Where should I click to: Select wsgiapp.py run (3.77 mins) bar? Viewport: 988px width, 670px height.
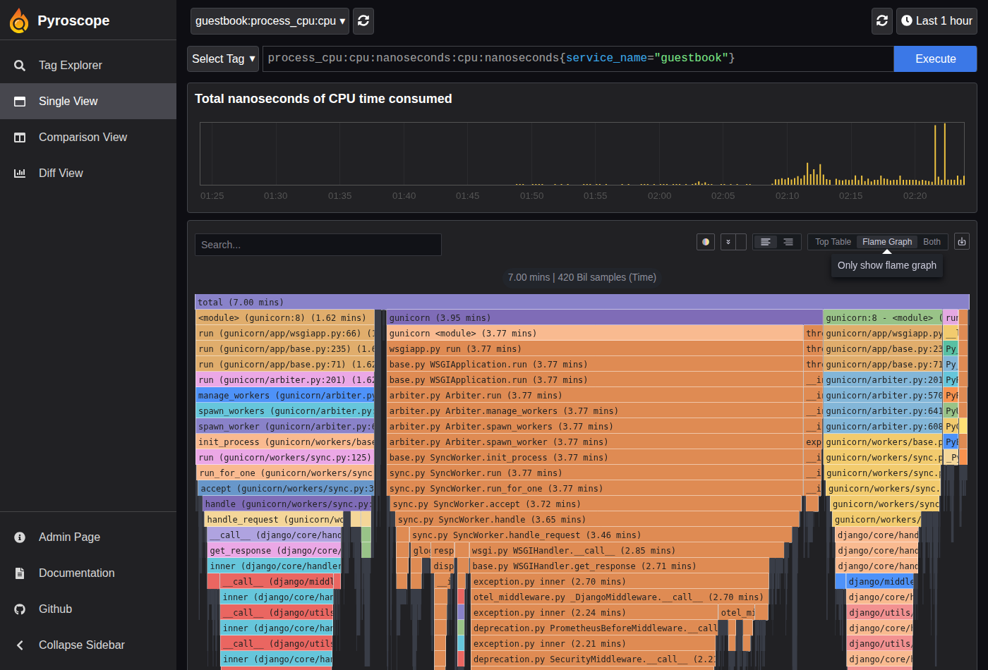[x=595, y=349]
